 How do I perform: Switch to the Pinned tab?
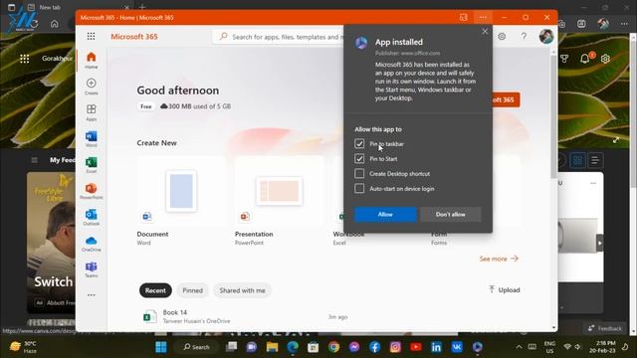192,290
